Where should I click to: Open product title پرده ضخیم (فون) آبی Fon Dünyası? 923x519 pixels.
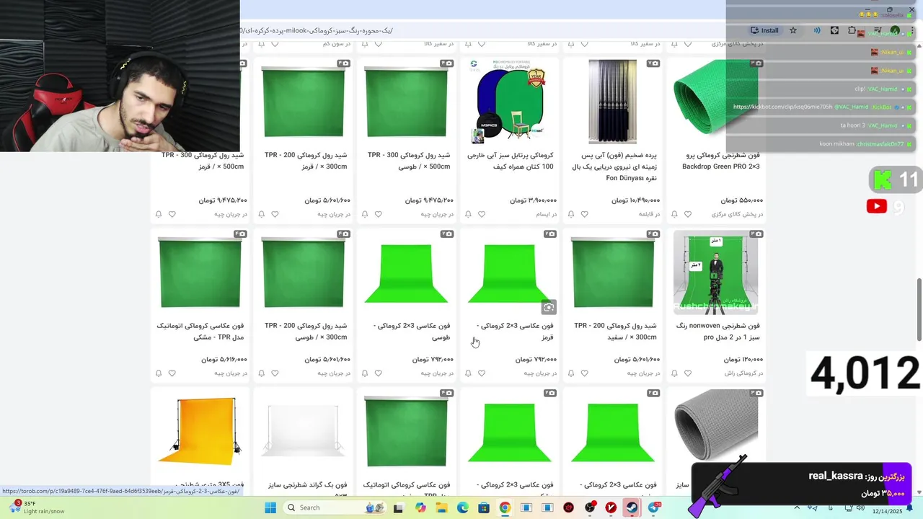(614, 167)
